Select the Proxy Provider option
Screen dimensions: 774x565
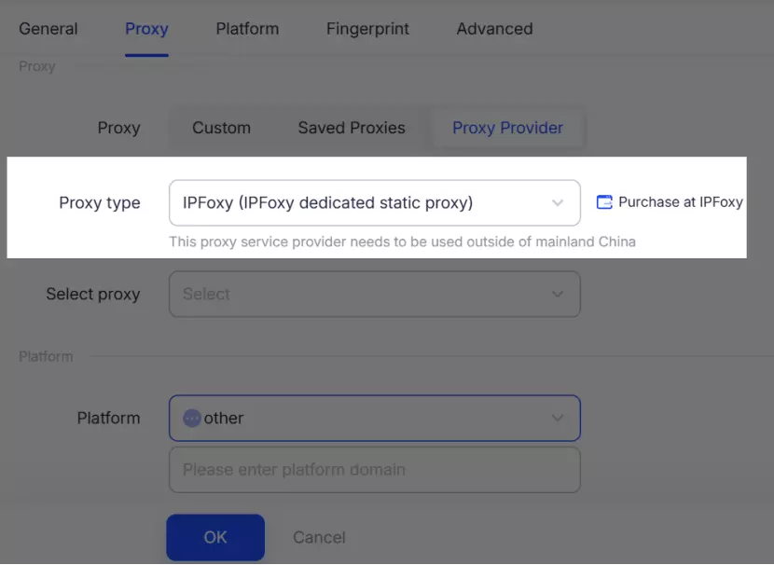point(507,128)
